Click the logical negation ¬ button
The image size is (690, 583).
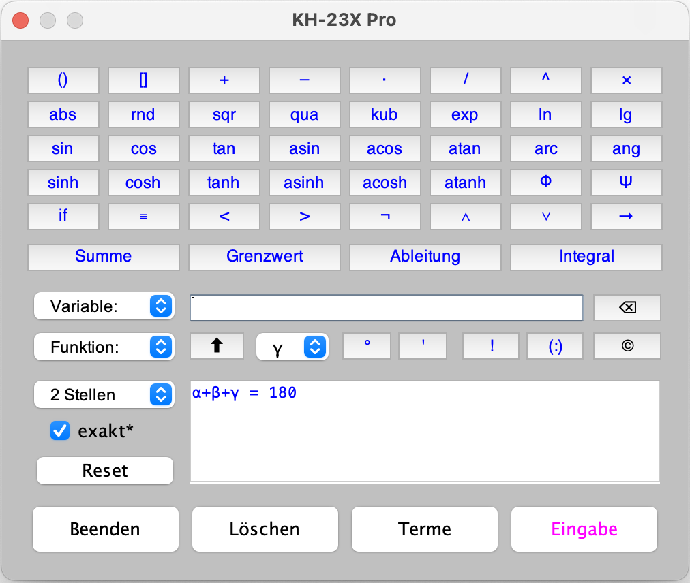(385, 217)
